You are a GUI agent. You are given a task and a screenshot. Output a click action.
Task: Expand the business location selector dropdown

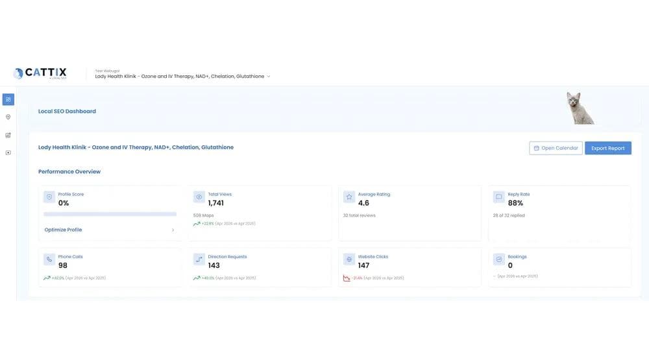pos(182,76)
